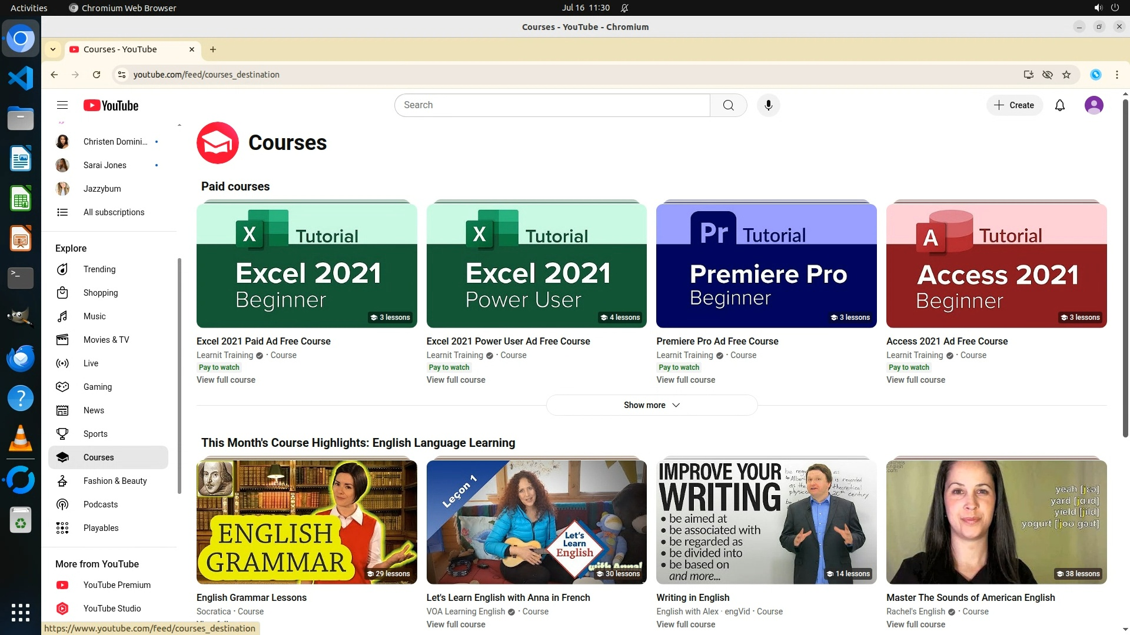The width and height of the screenshot is (1130, 635).
Task: Expand Paid courses with Show more
Action: pos(651,405)
